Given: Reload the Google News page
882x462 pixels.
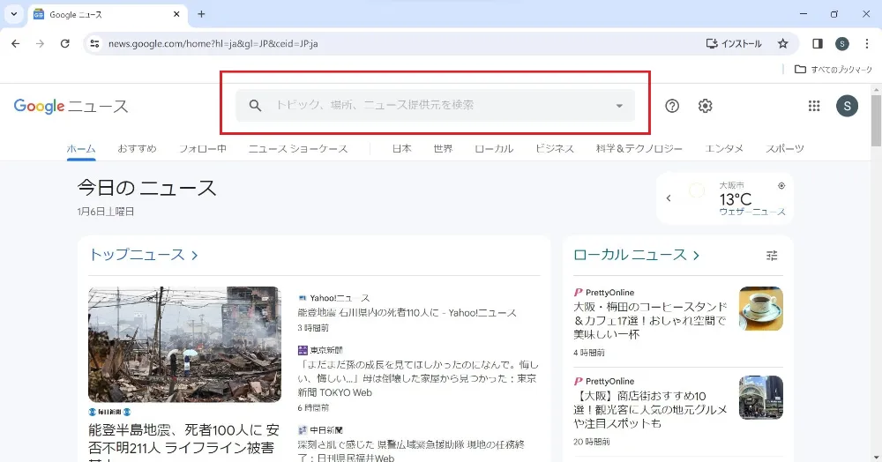Looking at the screenshot, I should pyautogui.click(x=64, y=43).
